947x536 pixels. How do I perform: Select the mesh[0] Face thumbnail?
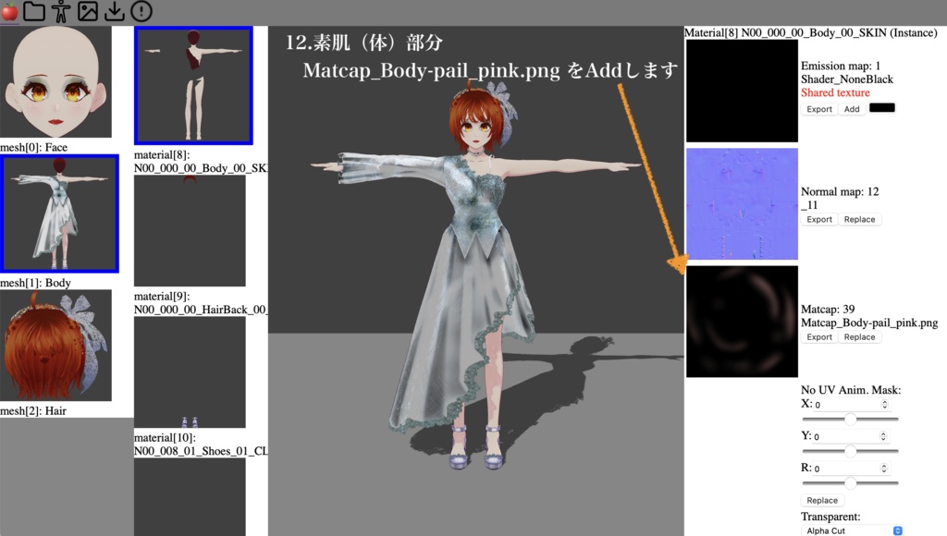pos(55,81)
